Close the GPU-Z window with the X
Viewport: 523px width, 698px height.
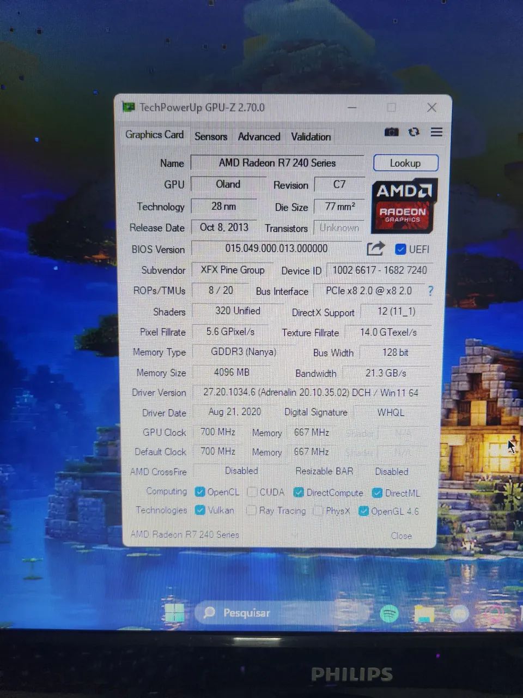click(x=431, y=107)
